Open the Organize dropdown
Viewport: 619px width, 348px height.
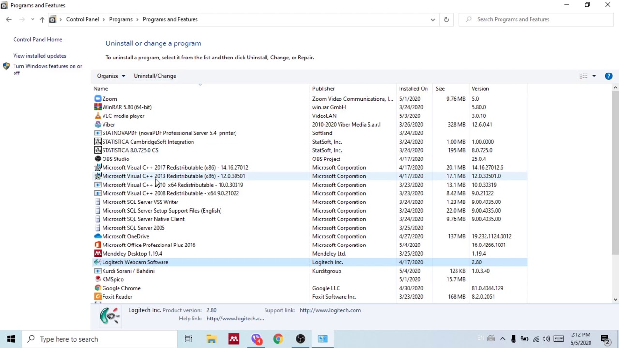(111, 76)
